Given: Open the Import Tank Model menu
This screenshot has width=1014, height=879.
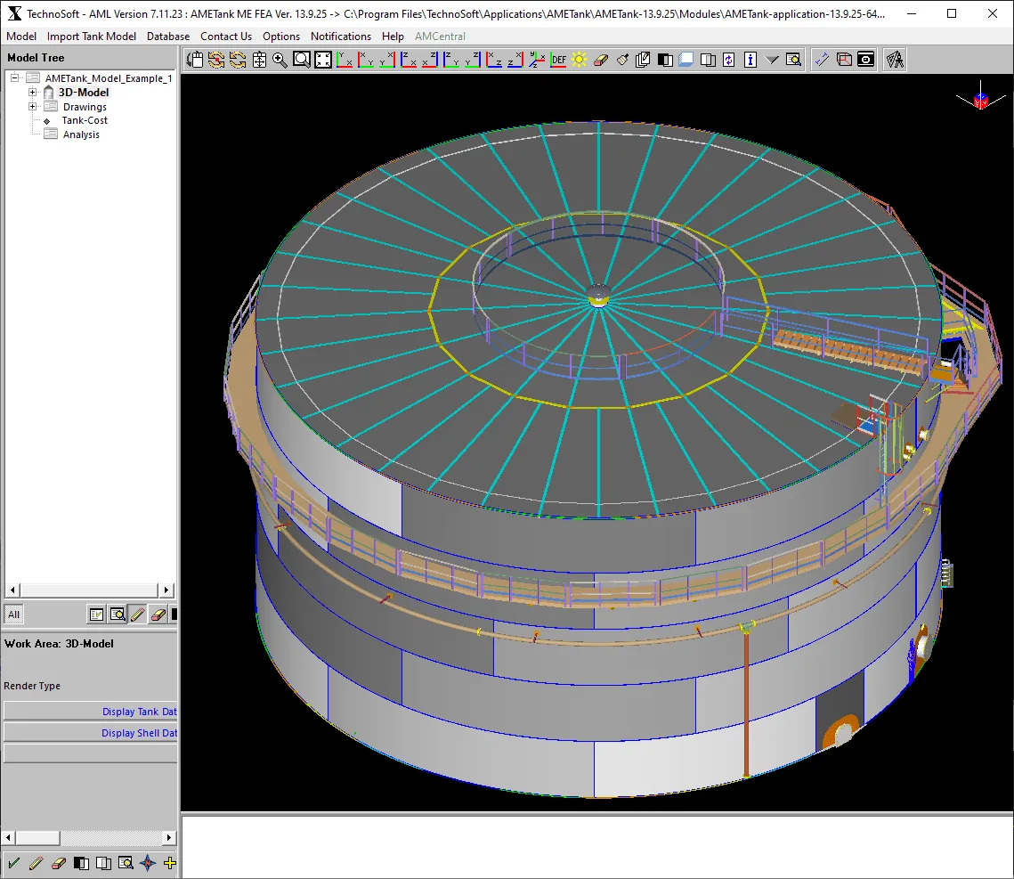Looking at the screenshot, I should tap(91, 37).
